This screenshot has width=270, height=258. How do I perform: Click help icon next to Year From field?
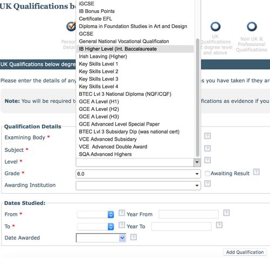point(226,213)
